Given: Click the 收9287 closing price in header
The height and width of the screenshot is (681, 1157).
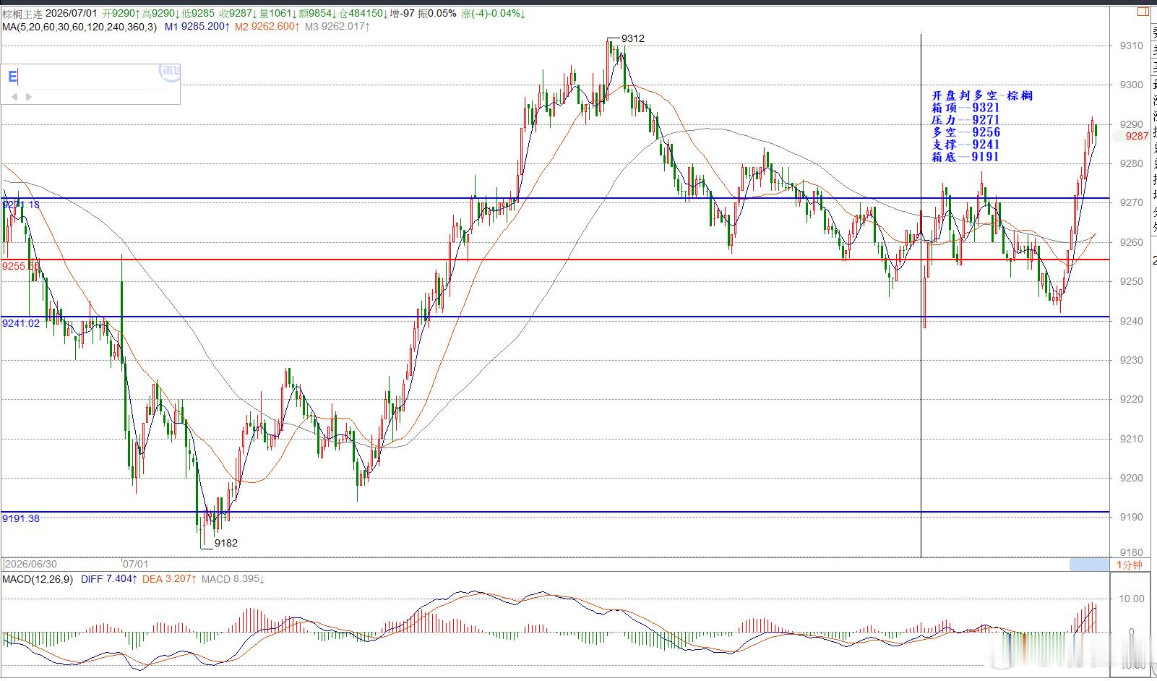Looking at the screenshot, I should (239, 14).
